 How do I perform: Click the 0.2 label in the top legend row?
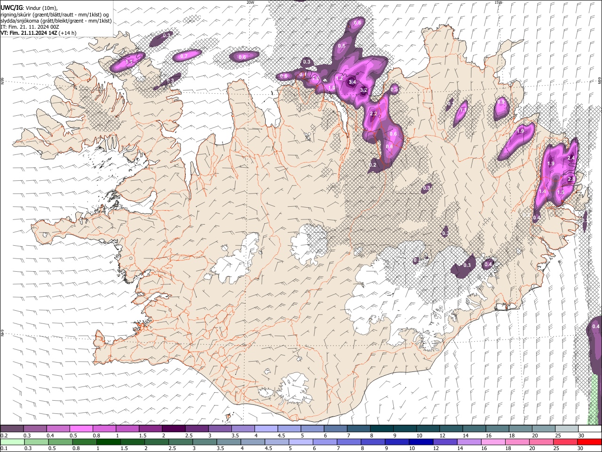[4, 436]
